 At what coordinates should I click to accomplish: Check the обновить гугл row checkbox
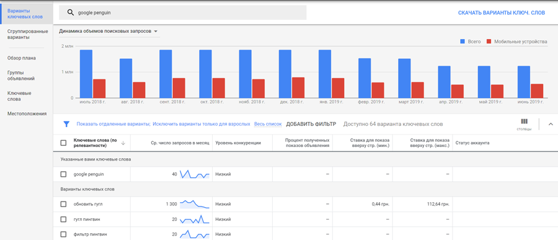click(x=63, y=204)
